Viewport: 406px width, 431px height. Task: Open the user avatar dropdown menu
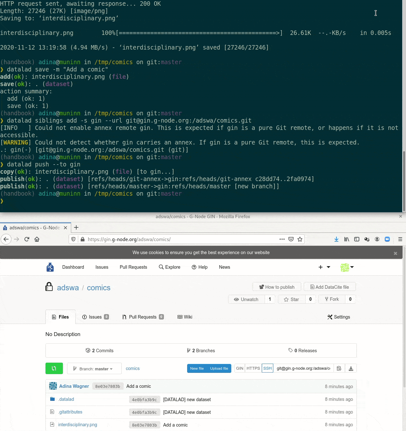[x=347, y=267]
